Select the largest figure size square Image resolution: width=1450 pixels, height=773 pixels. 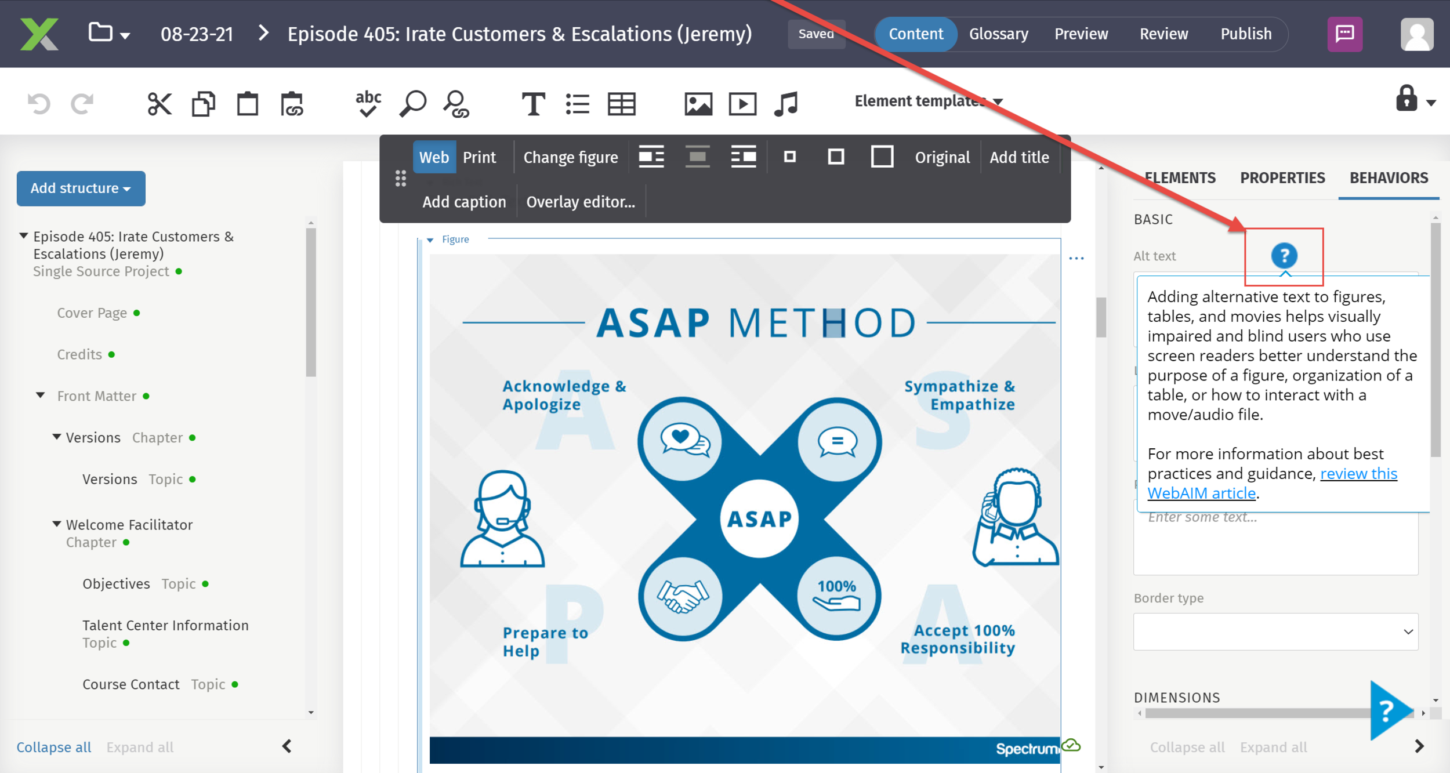[x=882, y=157]
